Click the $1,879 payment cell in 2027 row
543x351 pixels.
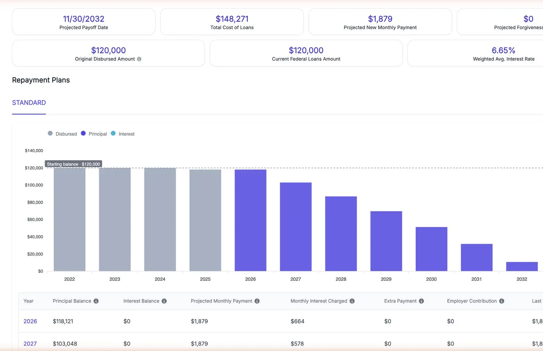tap(199, 344)
